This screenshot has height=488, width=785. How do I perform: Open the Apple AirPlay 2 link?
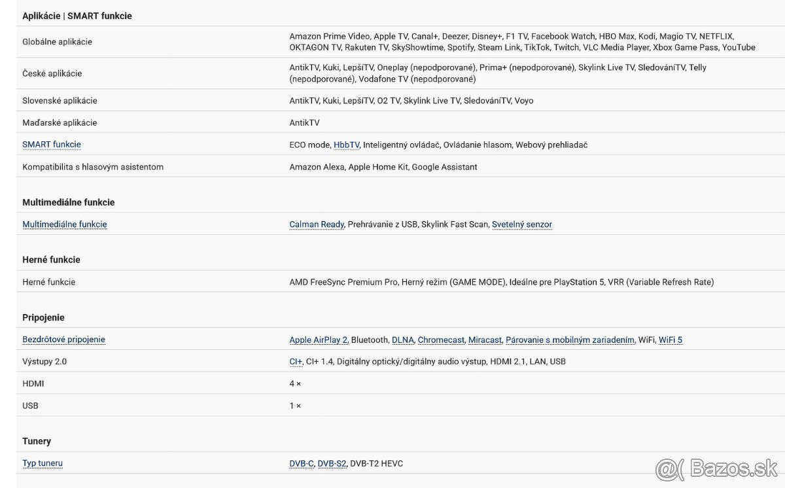[x=319, y=340]
